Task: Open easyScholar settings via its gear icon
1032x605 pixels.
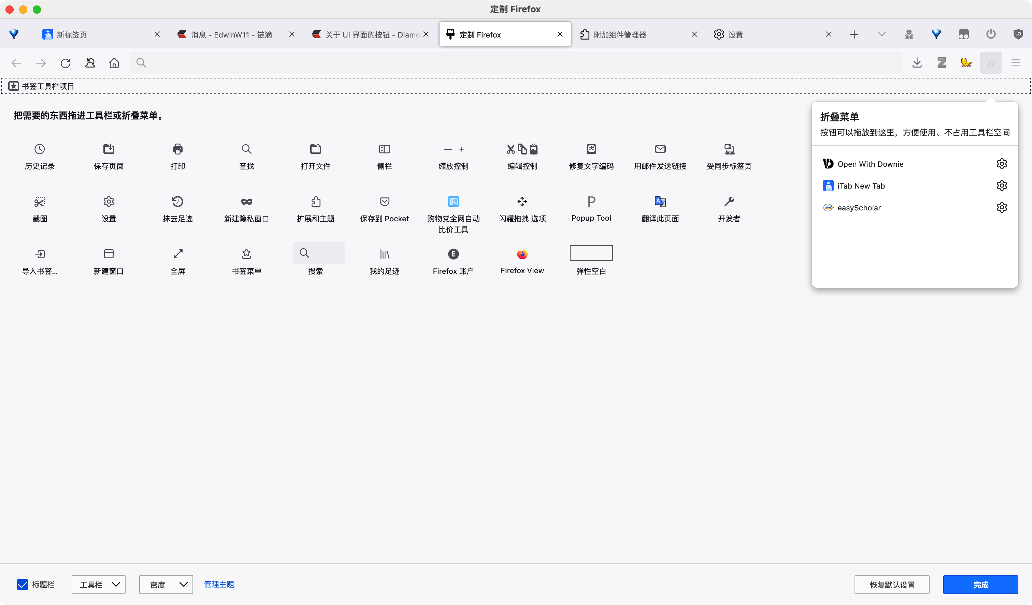Action: [1002, 208]
